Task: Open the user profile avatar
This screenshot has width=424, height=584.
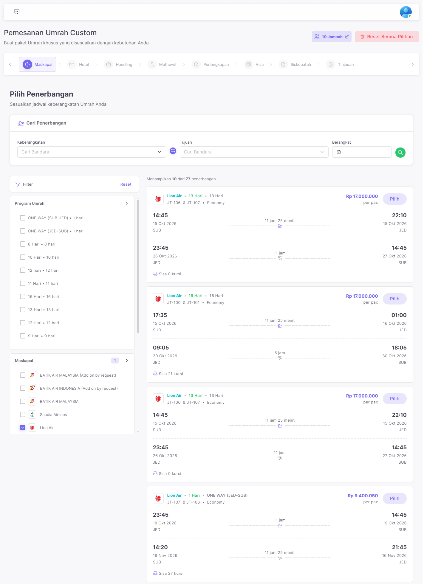Action: click(x=406, y=12)
